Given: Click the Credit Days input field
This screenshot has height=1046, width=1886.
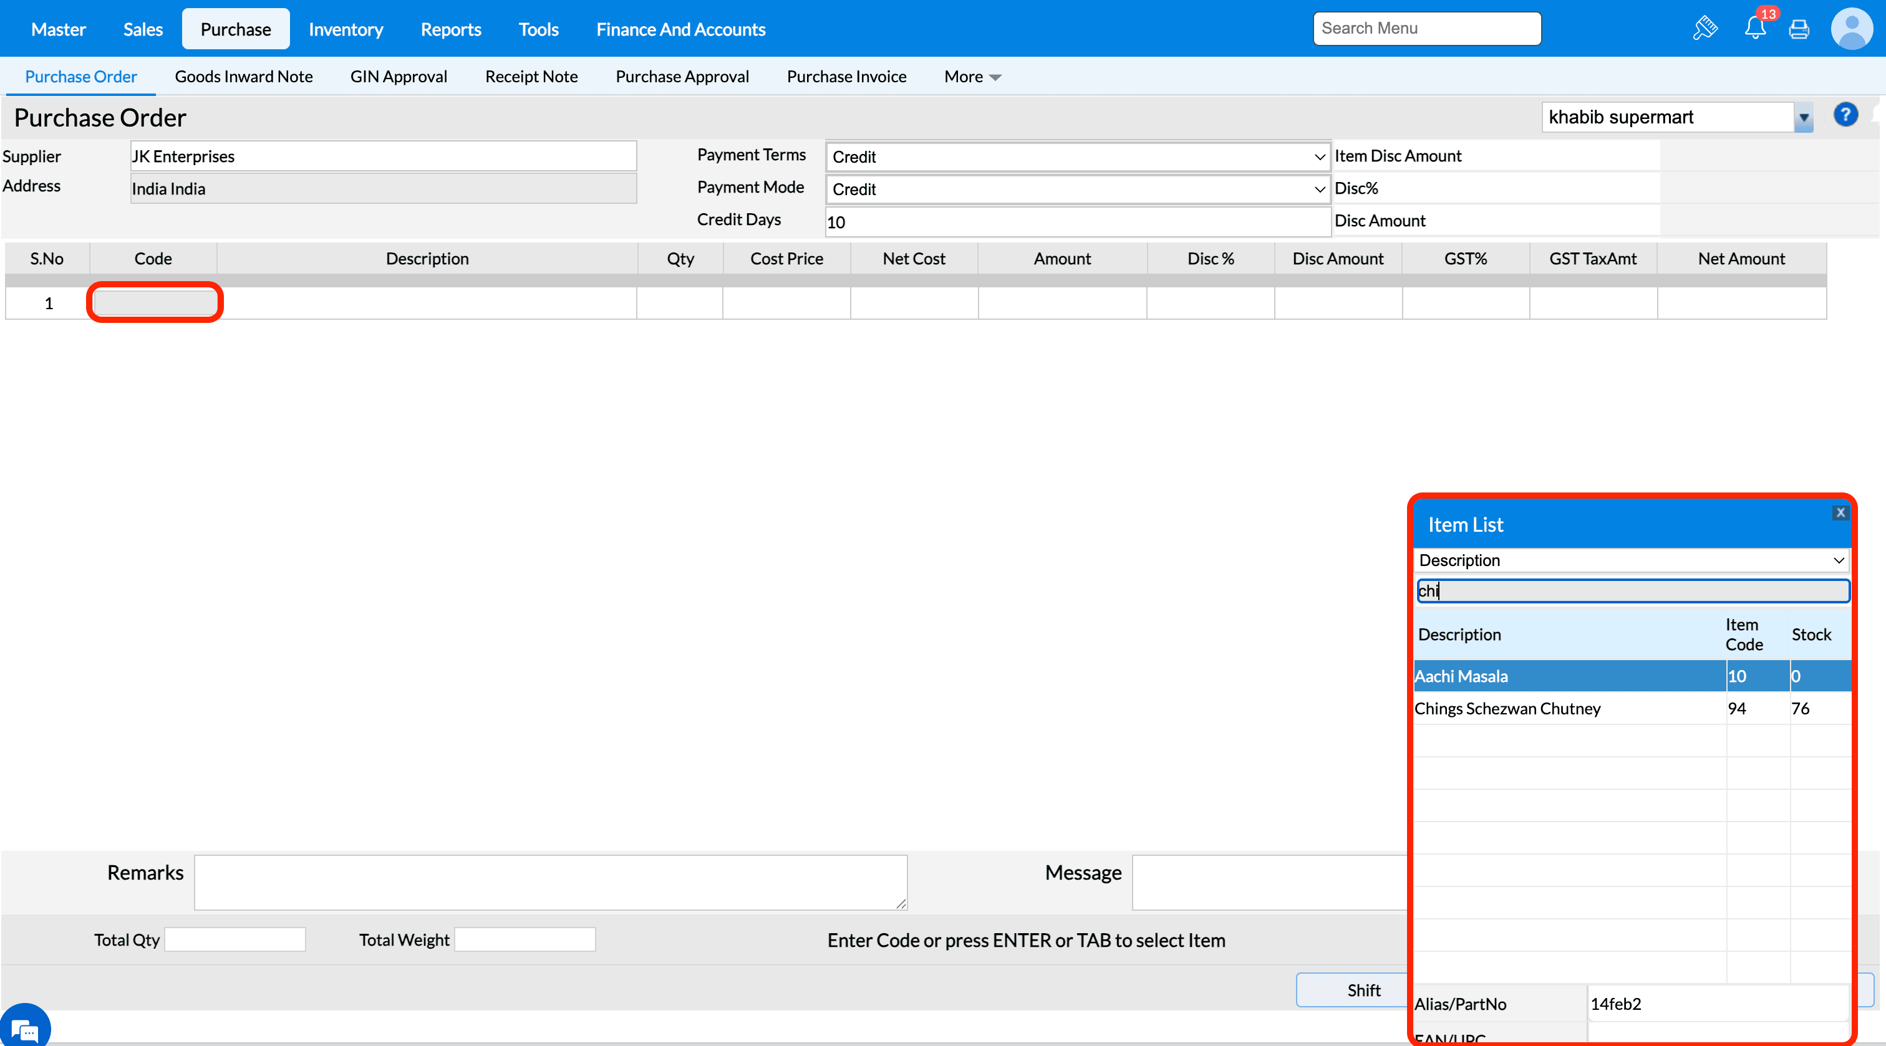Looking at the screenshot, I should coord(1077,222).
